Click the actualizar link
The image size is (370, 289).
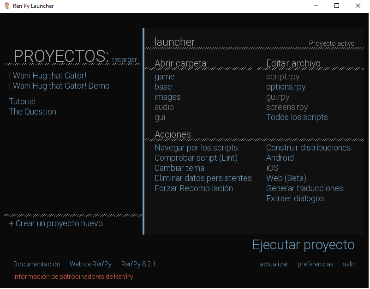point(274,264)
